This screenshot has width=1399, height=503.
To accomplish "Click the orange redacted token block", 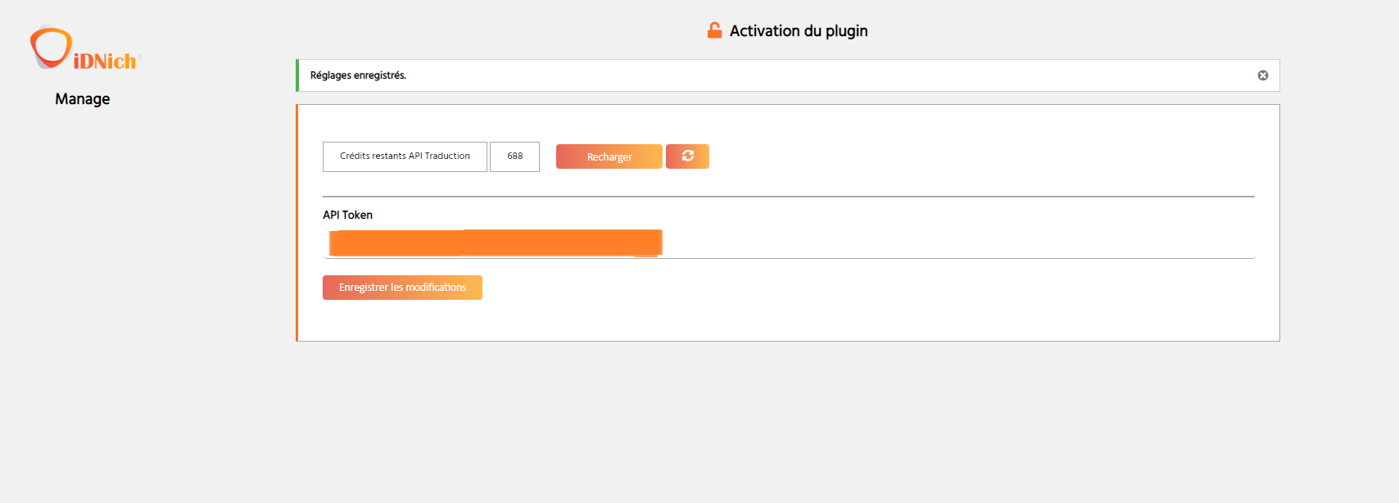I will click(496, 242).
